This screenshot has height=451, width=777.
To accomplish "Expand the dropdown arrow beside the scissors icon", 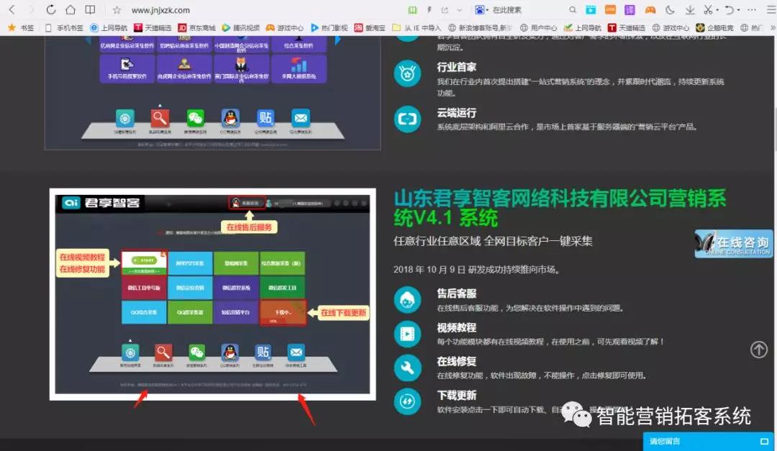I will (717, 10).
